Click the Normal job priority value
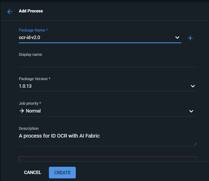 (33, 111)
